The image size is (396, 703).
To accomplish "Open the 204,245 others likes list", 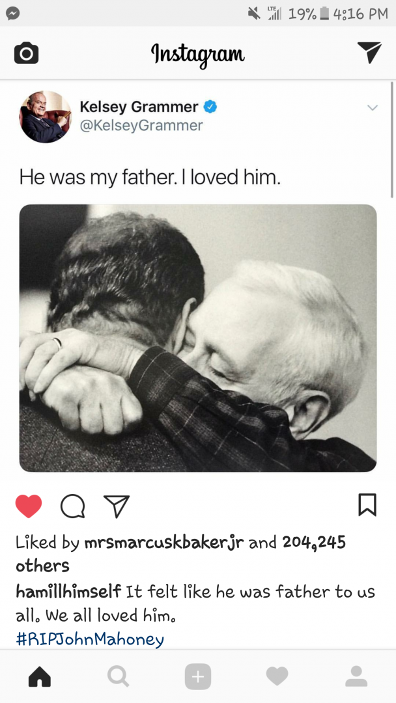I will [x=180, y=554].
